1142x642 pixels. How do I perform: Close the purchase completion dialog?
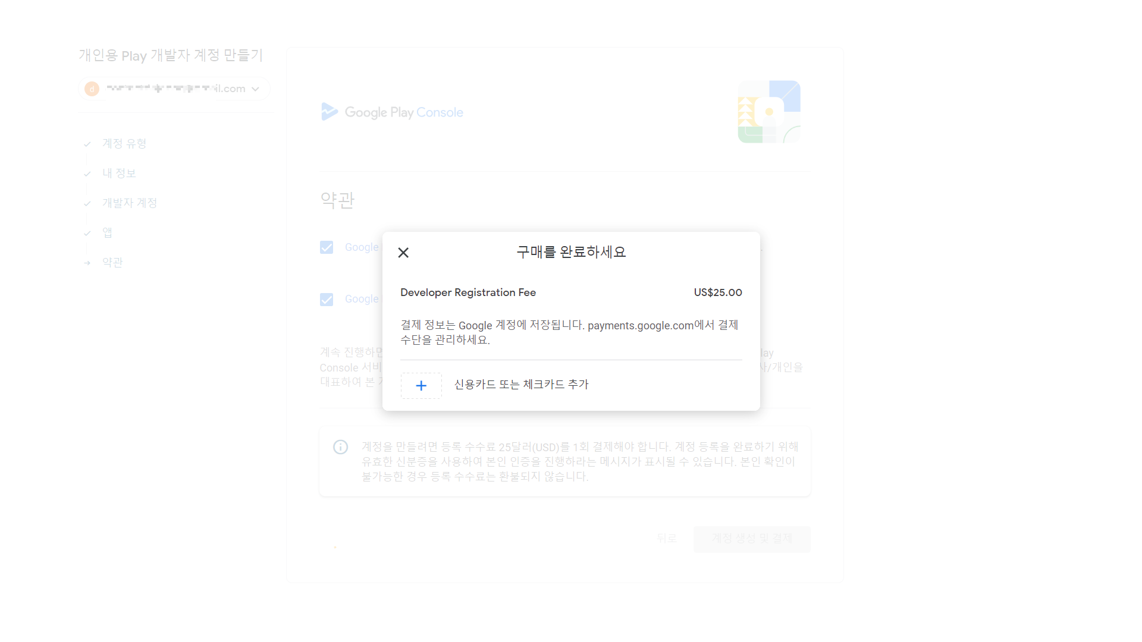click(403, 253)
